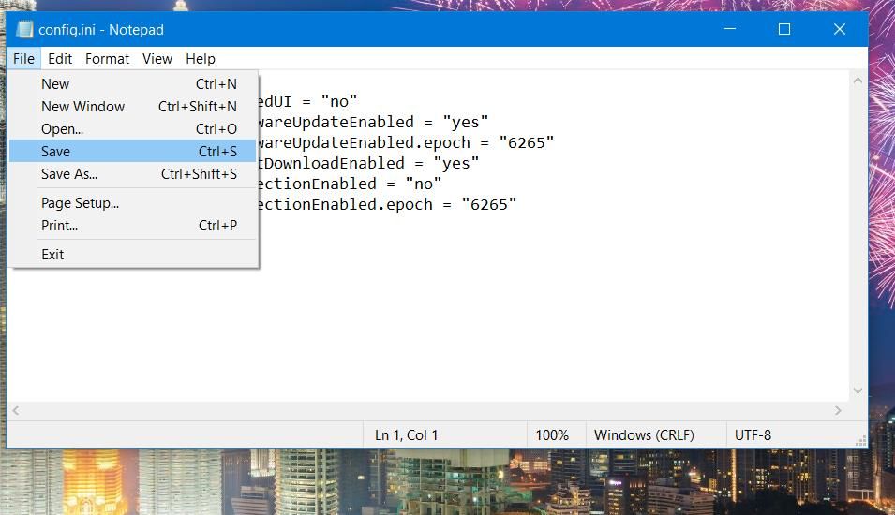Click the 100% zoom status entry
Viewport: 895px width, 515px height.
(x=552, y=435)
